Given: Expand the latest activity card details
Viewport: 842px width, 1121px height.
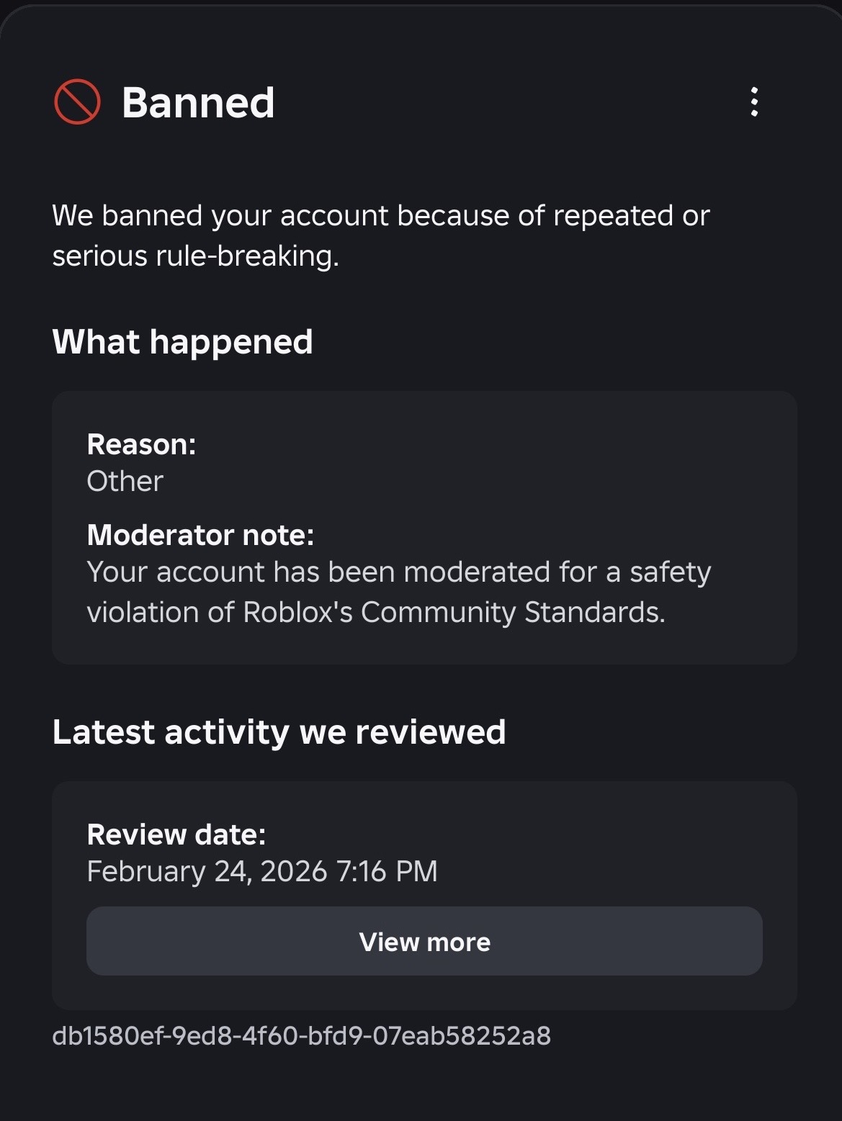Looking at the screenshot, I should pyautogui.click(x=424, y=941).
